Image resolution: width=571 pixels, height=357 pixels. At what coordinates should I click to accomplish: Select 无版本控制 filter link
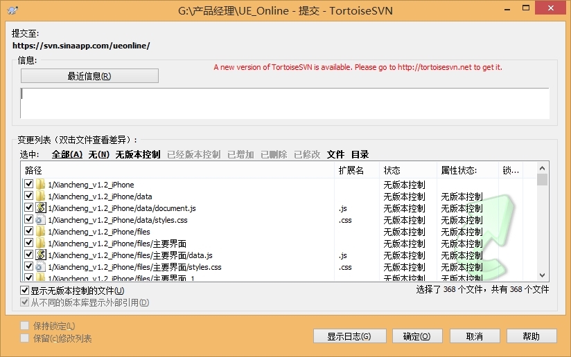[137, 154]
